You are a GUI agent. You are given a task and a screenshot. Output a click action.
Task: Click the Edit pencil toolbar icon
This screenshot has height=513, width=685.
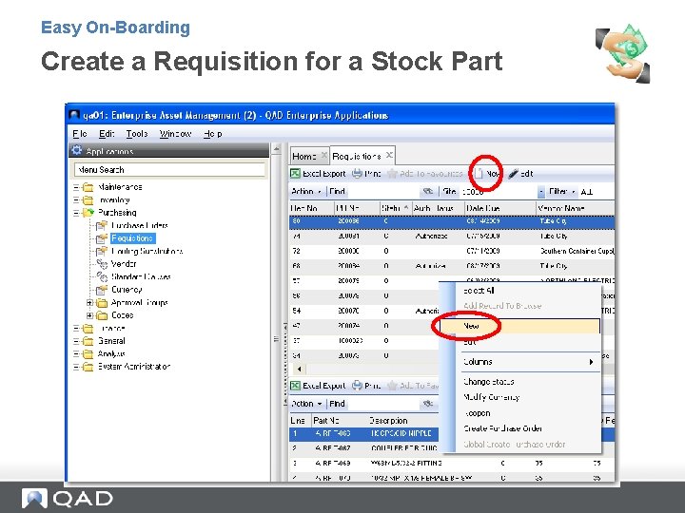click(514, 174)
